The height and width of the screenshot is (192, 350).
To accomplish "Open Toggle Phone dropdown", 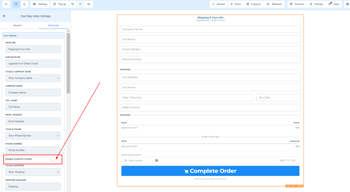I will point(33,136).
